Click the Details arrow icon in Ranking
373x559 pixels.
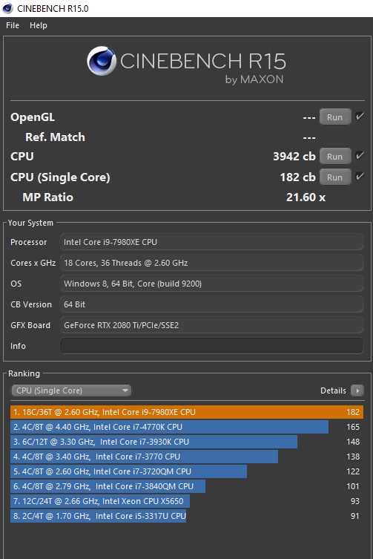pyautogui.click(x=357, y=390)
